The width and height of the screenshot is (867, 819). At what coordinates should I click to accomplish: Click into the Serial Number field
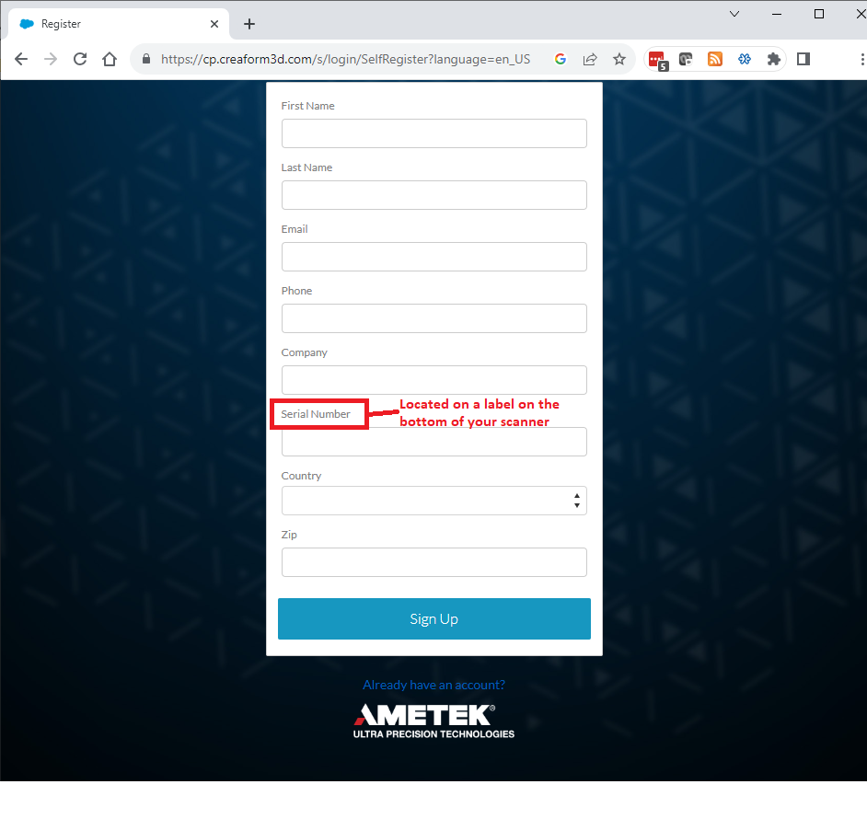[434, 442]
